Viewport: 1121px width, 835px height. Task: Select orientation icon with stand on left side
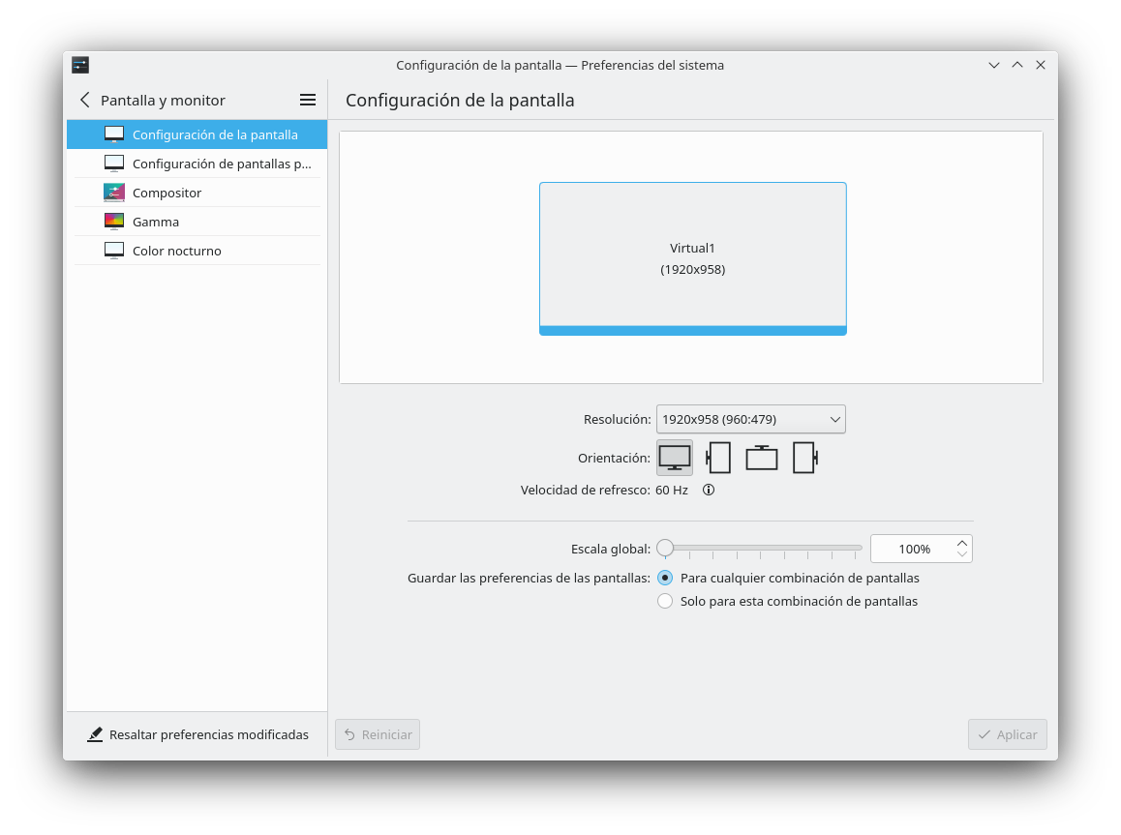click(718, 457)
